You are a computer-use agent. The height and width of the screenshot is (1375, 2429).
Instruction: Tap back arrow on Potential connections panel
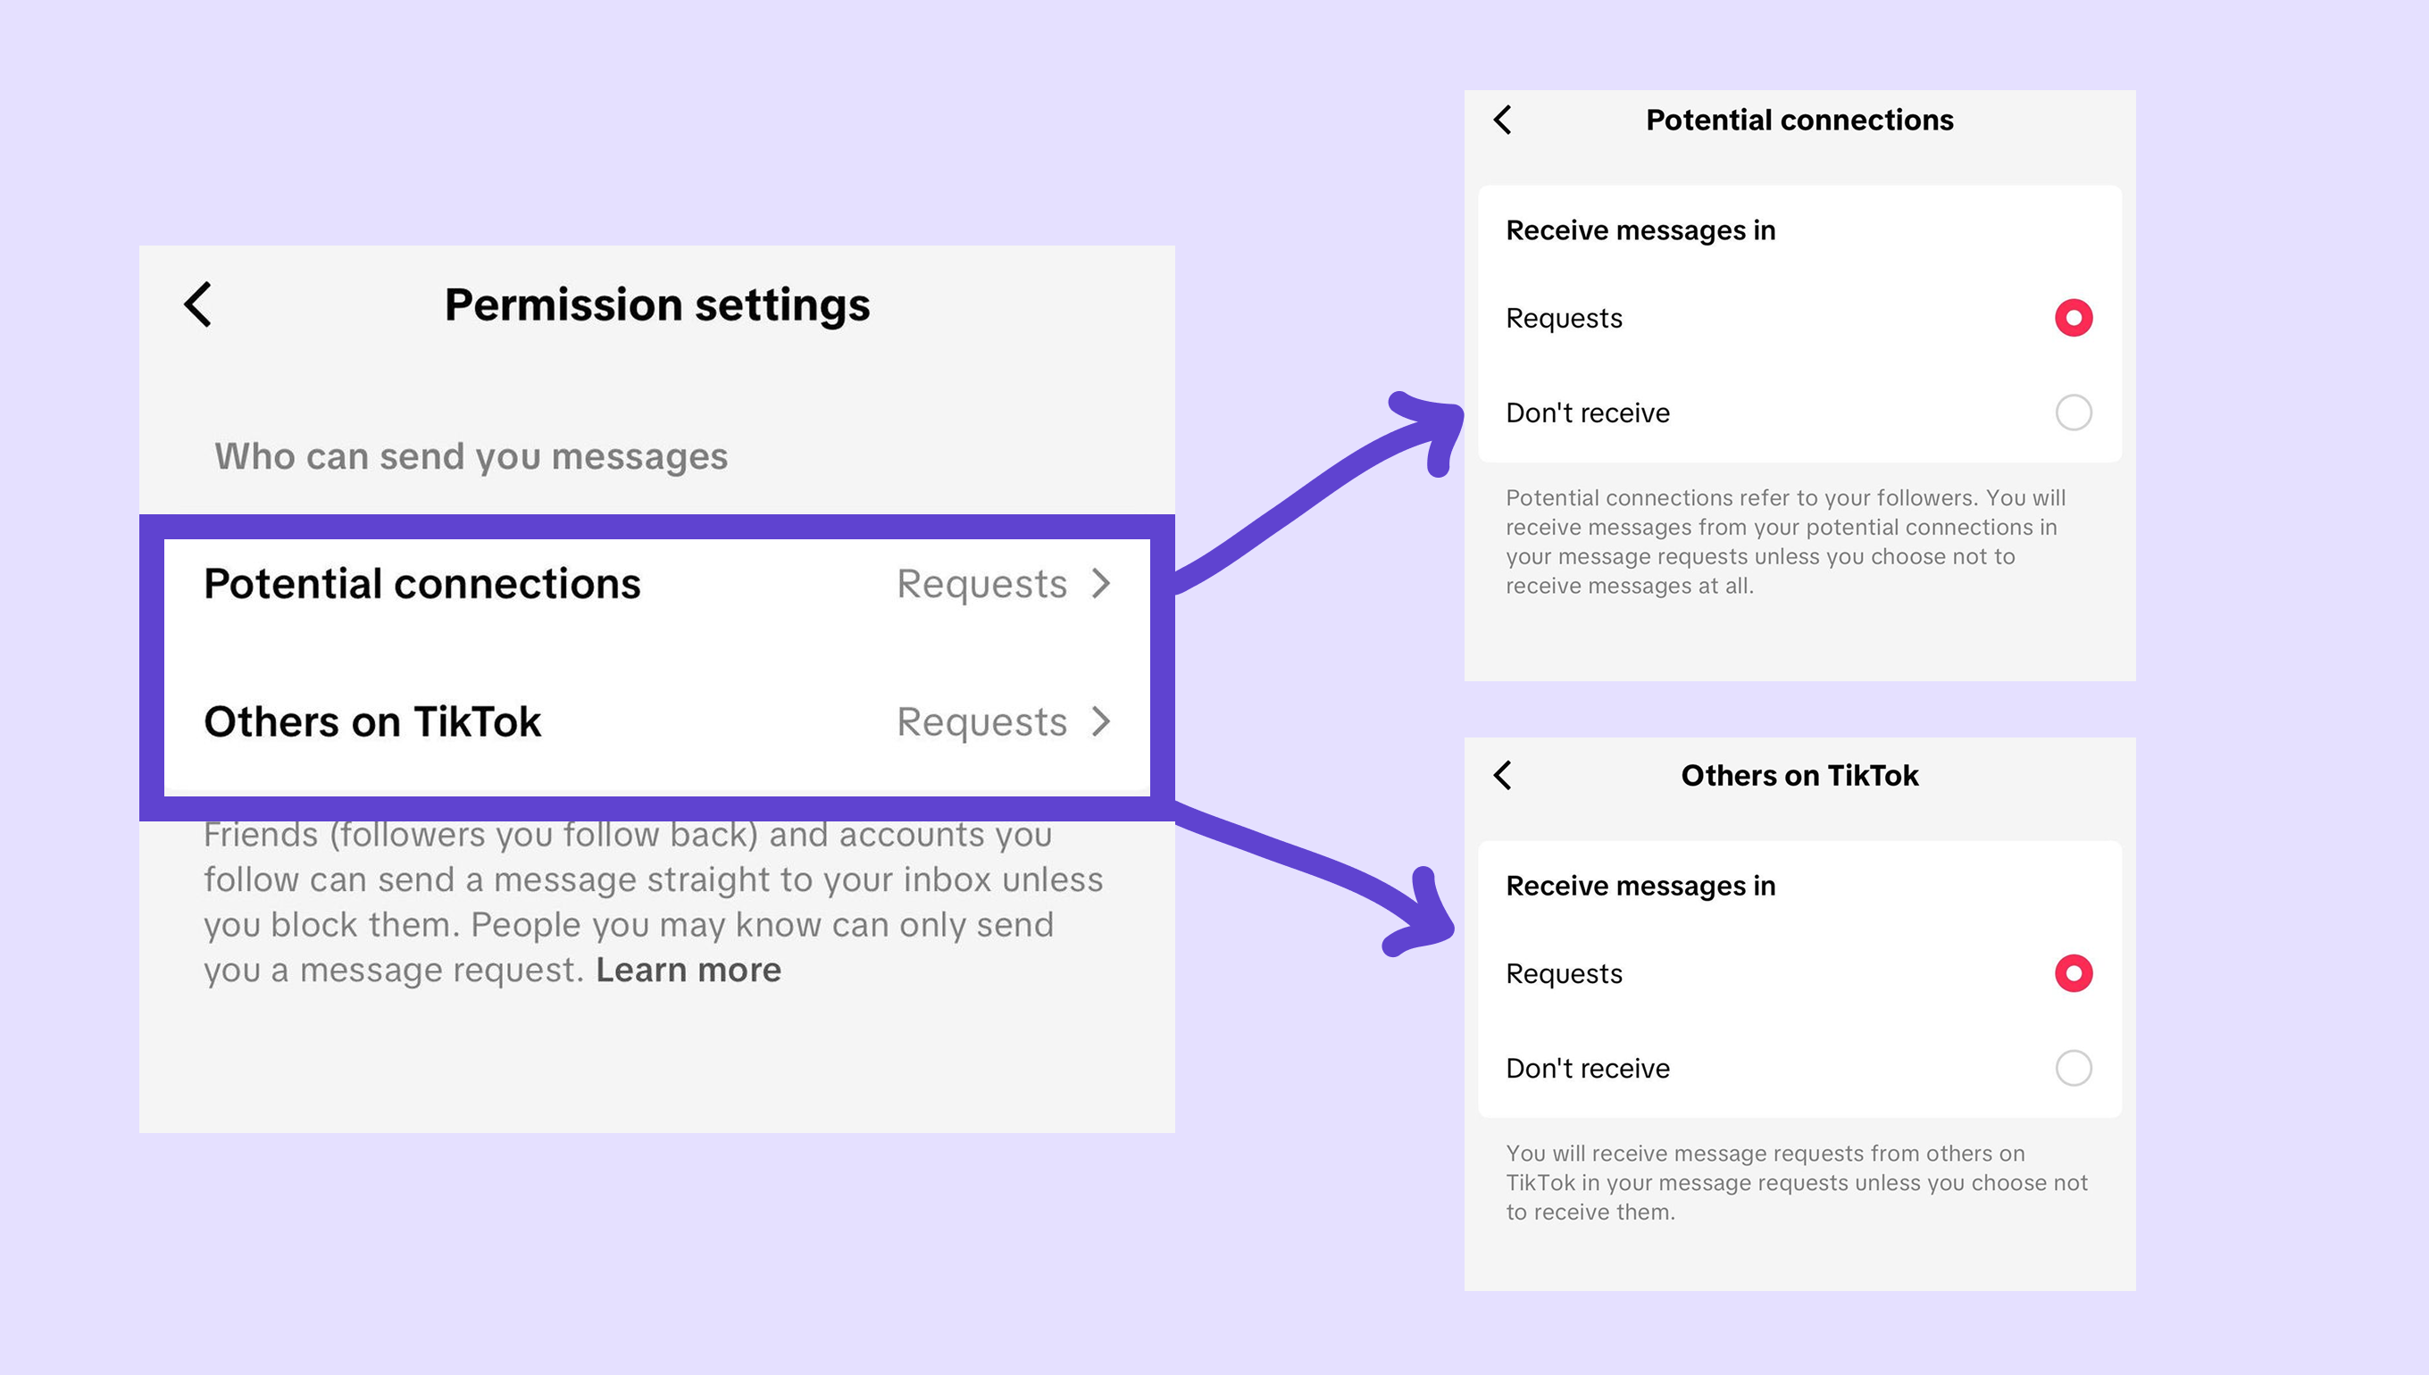(1503, 120)
